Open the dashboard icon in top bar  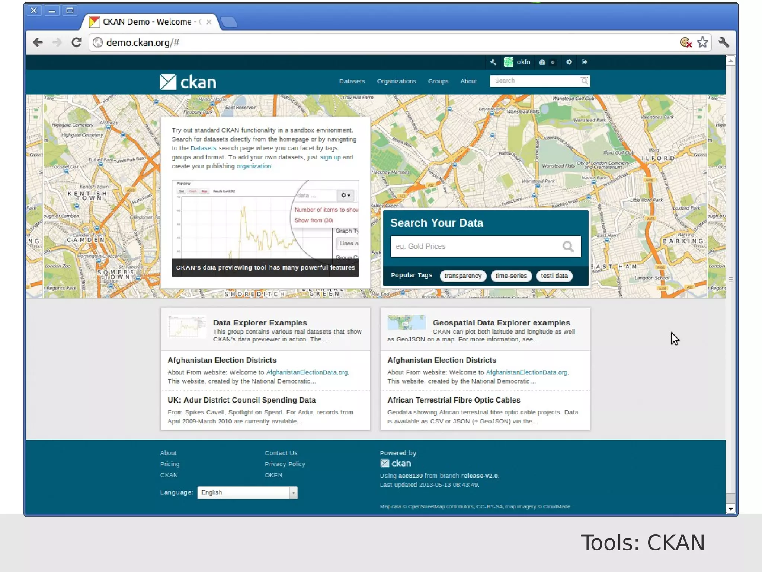(542, 62)
